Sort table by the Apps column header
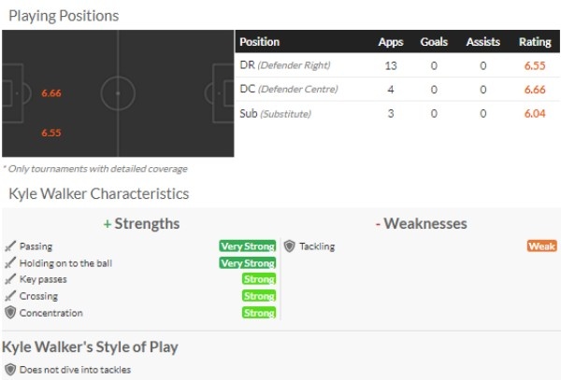This screenshot has width=561, height=380. pos(391,42)
